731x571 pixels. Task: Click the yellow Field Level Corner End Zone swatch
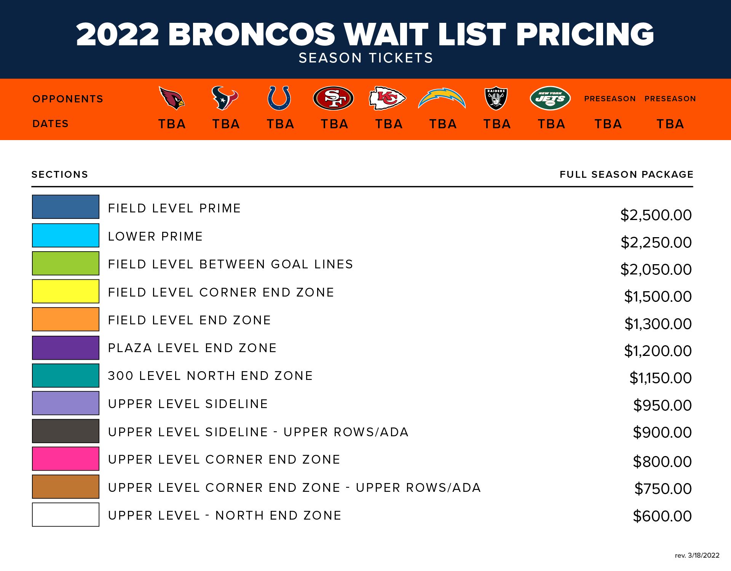65,291
